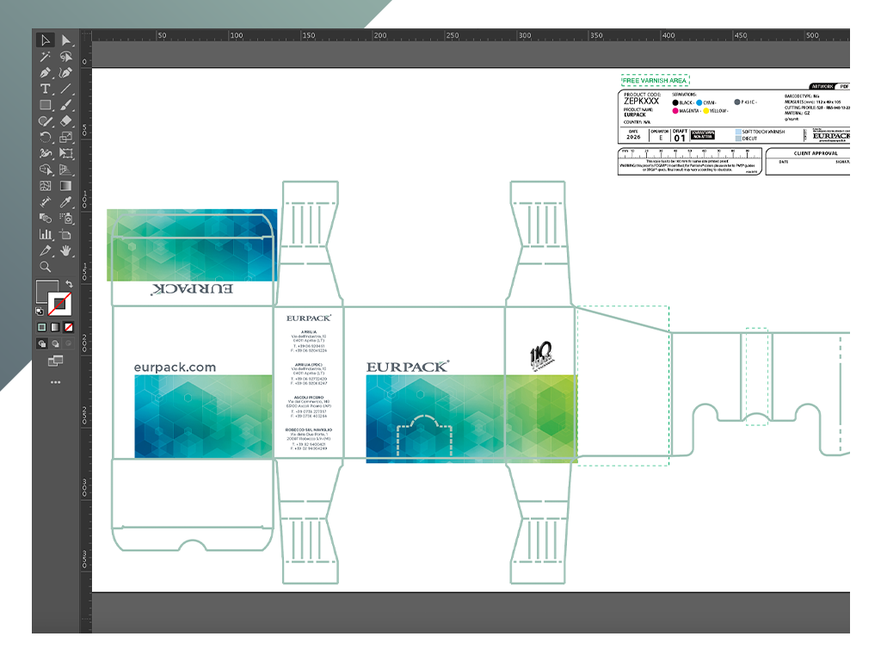Screen dimensions: 881x661
Task: Click the PDF tab in the info block
Action: coord(844,87)
